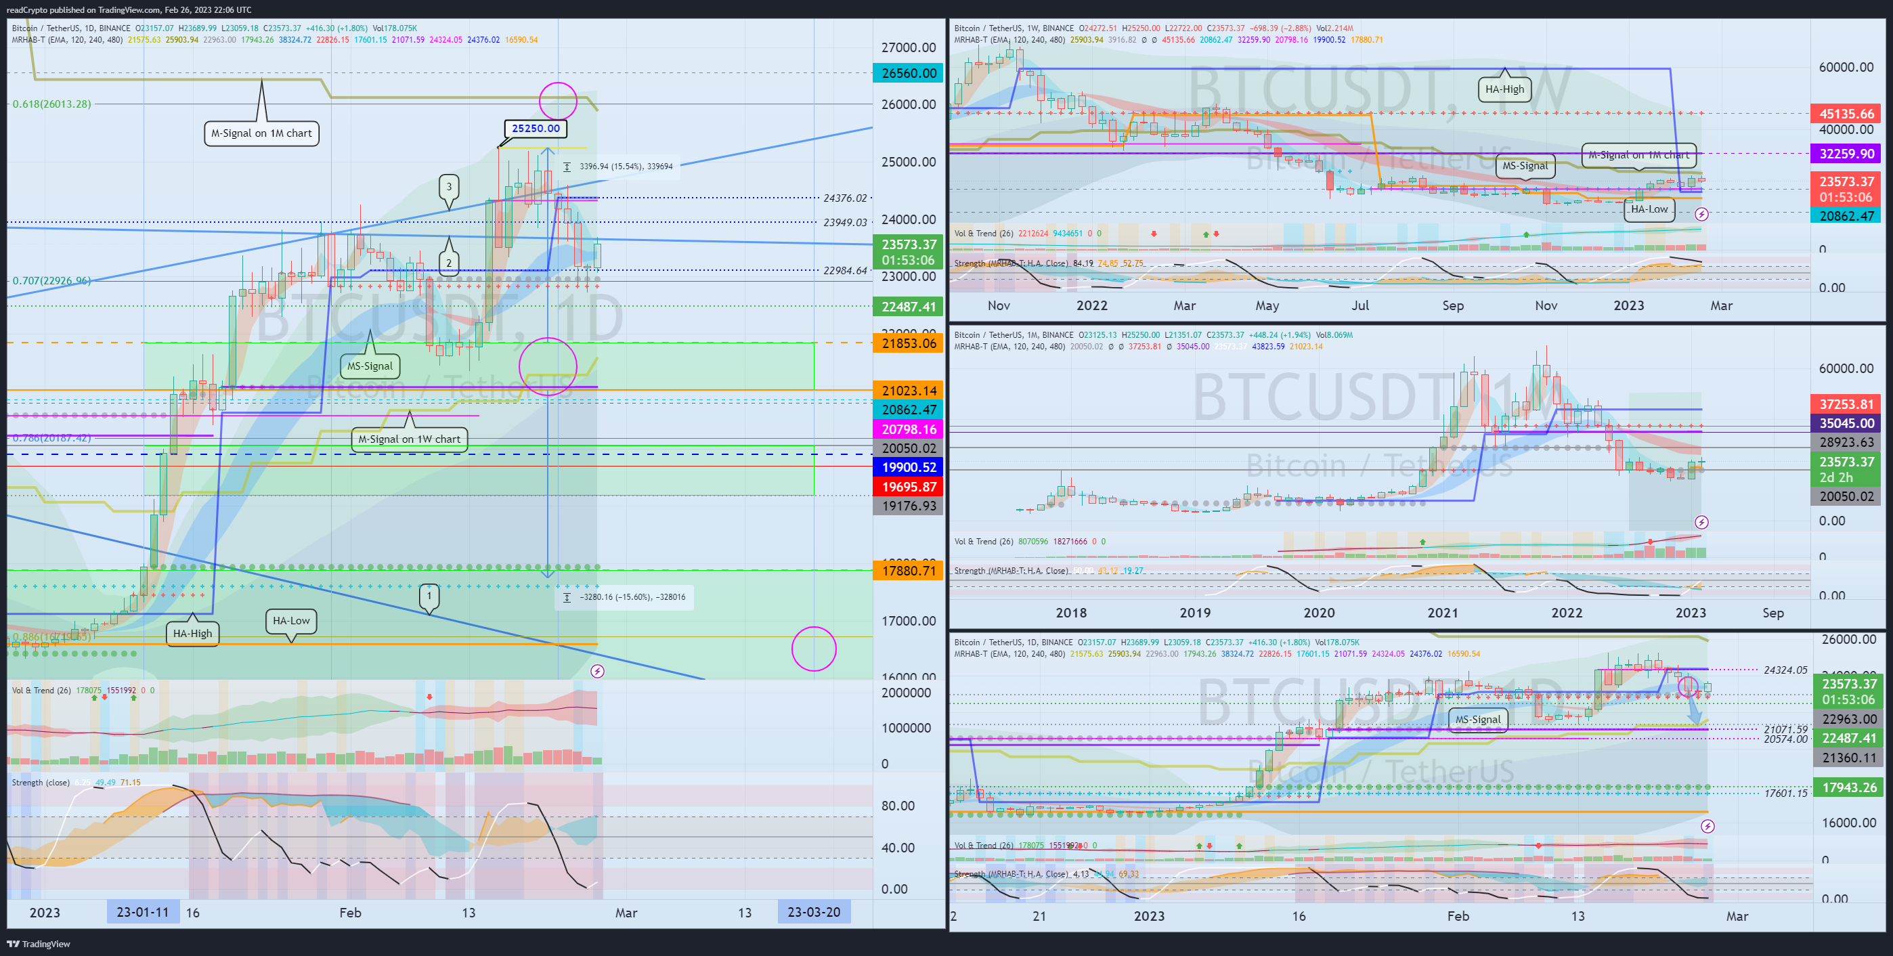Click lightning icon in bottom-right daily chart

pos(1707,826)
